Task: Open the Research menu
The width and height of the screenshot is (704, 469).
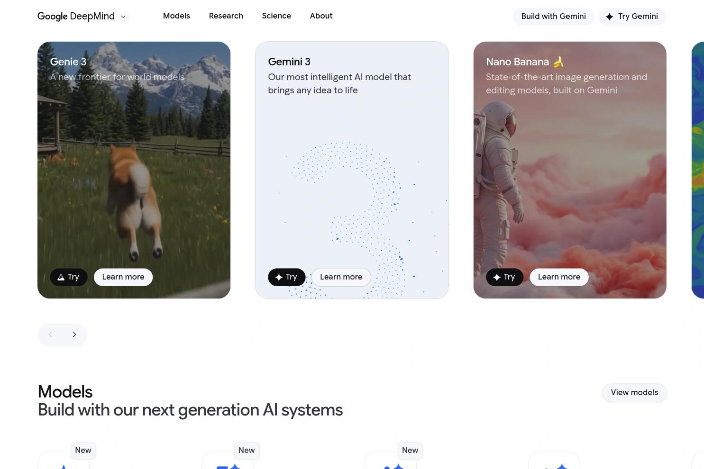Action: point(226,16)
